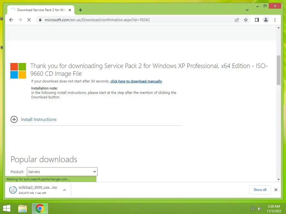Viewport: 286px width, 214px height.
Task: Open the Product dropdown showing Servers
Action: click(62, 172)
